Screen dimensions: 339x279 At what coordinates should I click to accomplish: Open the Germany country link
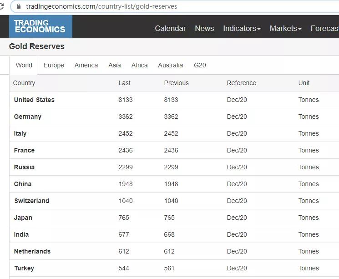pos(28,117)
